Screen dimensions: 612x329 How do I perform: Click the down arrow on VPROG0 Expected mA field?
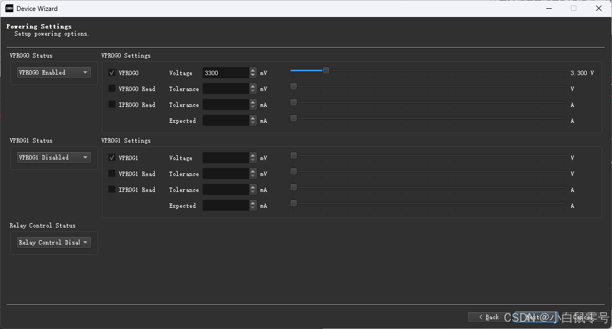pos(252,123)
